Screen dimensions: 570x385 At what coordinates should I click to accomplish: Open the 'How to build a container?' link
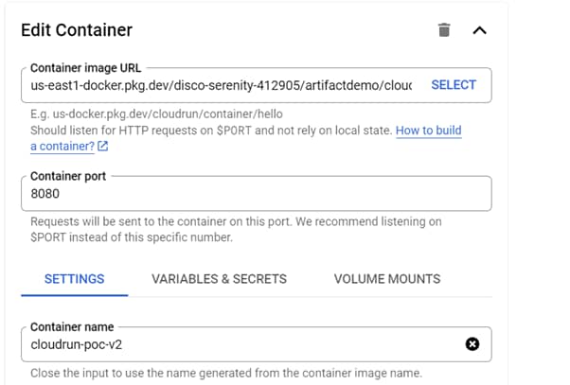(x=428, y=130)
